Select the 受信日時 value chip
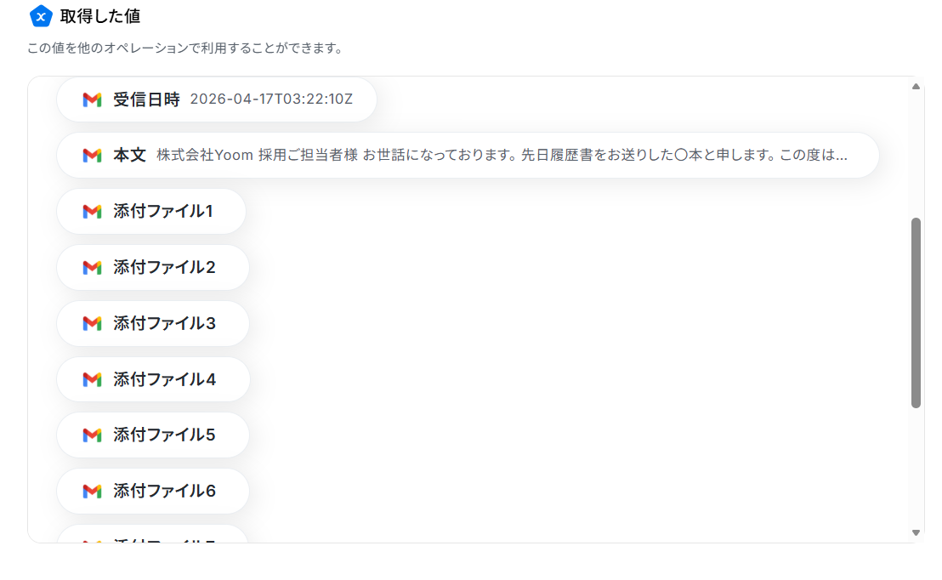This screenshot has width=942, height=580. coord(217,100)
